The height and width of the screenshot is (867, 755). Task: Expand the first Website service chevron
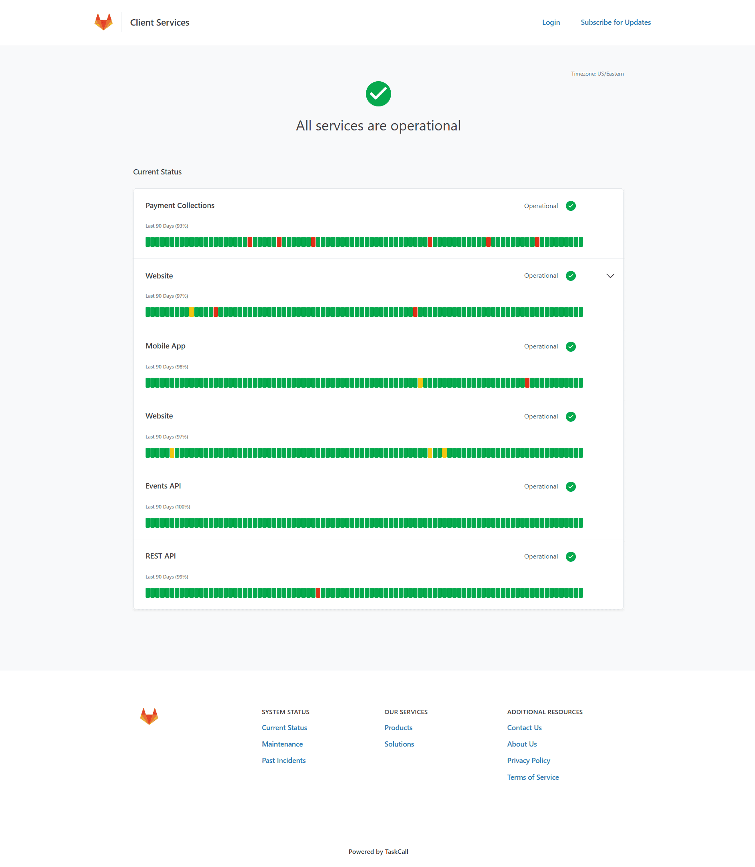610,276
